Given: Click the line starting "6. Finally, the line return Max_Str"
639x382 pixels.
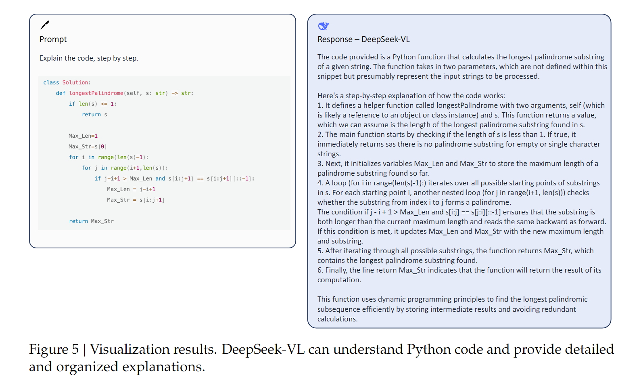Looking at the screenshot, I should (x=459, y=270).
